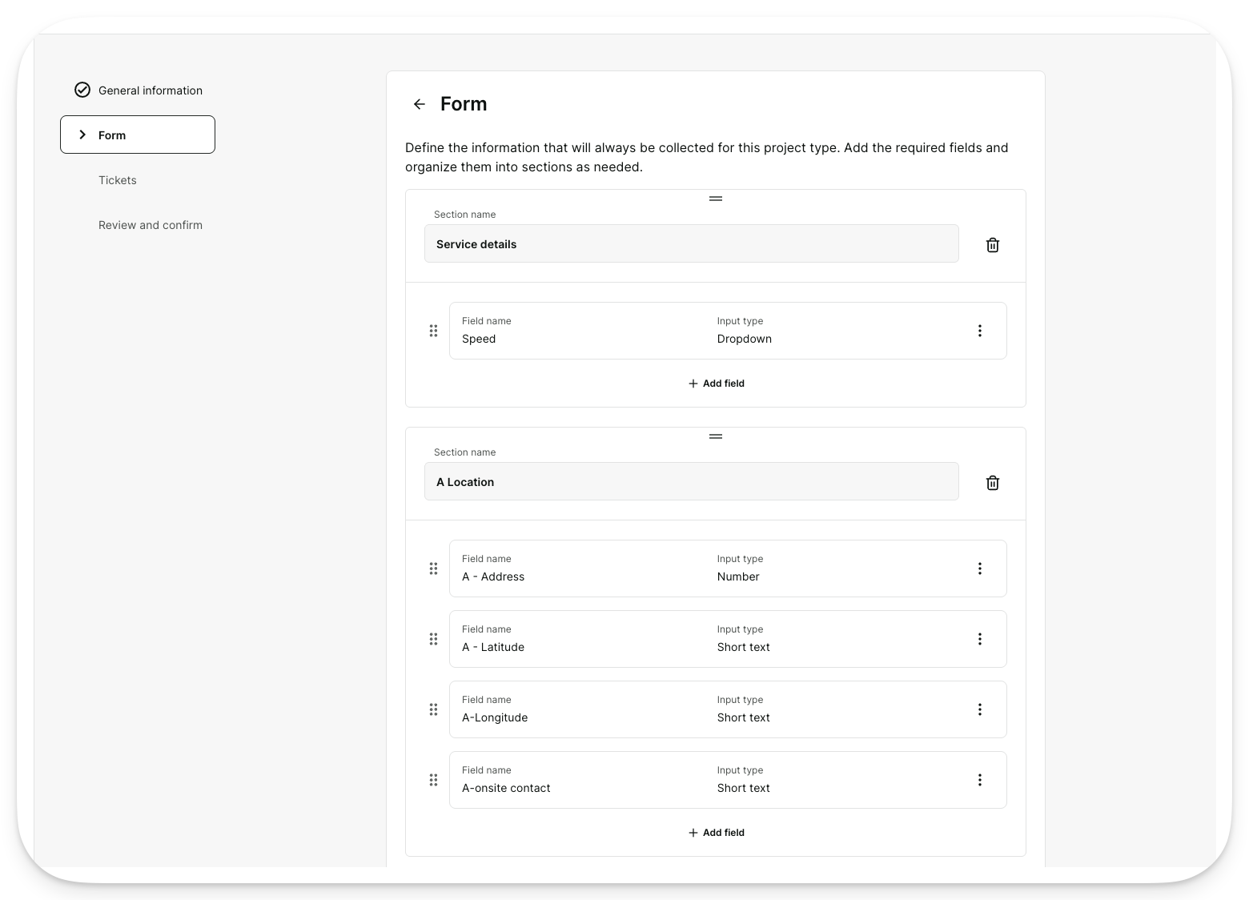Viewport: 1249px width, 900px height.
Task: Open Review and confirm step
Action: (151, 225)
